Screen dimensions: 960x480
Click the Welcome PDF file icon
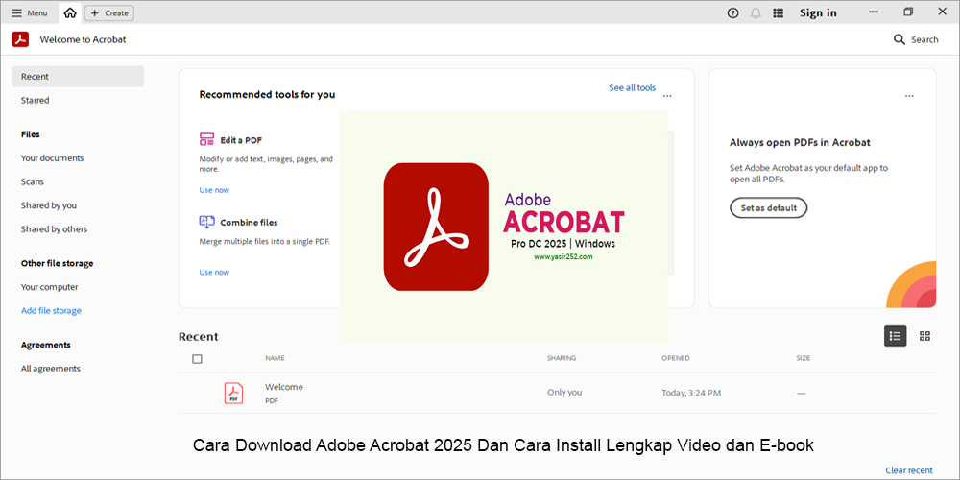pos(233,393)
